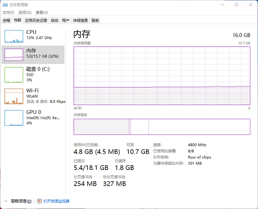Select the CPU usage graph thumbnail
Viewport: 258px width, 209px height.
pos(14,36)
